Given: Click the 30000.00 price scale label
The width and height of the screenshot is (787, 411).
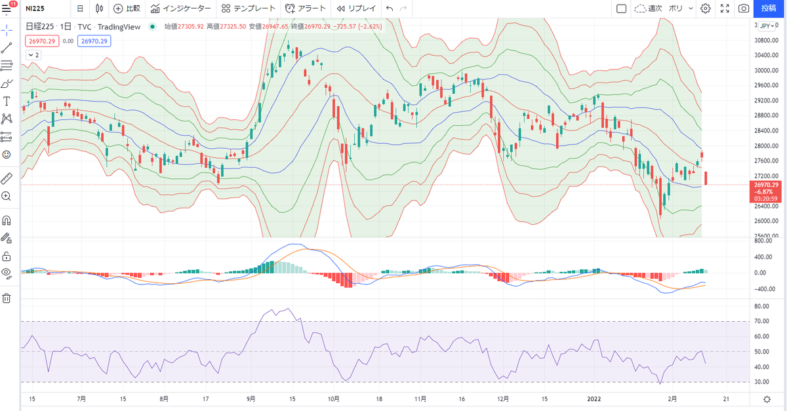Looking at the screenshot, I should [x=766, y=71].
